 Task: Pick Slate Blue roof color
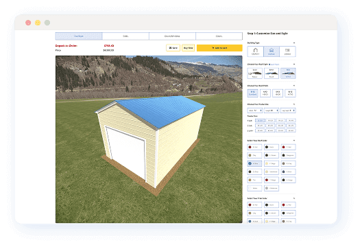(288, 172)
